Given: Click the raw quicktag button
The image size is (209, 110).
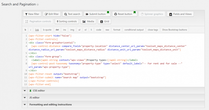Looking at the screenshot, I should click(x=107, y=30).
